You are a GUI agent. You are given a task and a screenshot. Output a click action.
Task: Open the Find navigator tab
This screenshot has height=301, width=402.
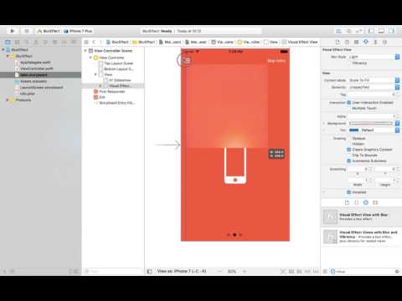pos(27,42)
